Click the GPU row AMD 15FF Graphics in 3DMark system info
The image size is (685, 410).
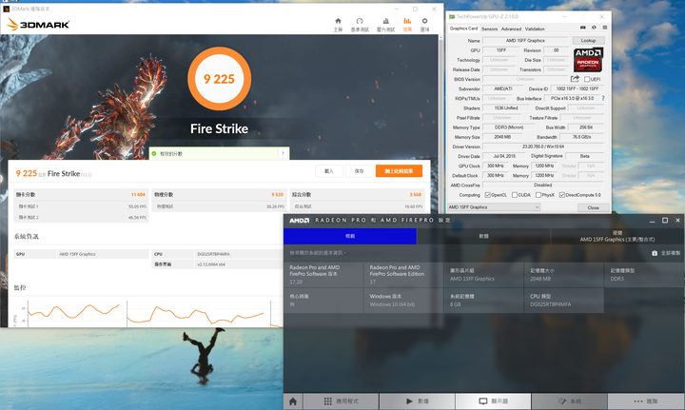coord(81,254)
